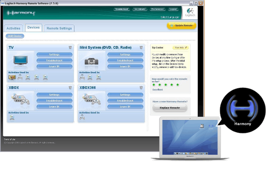Screen dimensions: 267x171
Task: Click 'Have a new Harmony Remote?' text
Action: pyautogui.click(x=170, y=102)
